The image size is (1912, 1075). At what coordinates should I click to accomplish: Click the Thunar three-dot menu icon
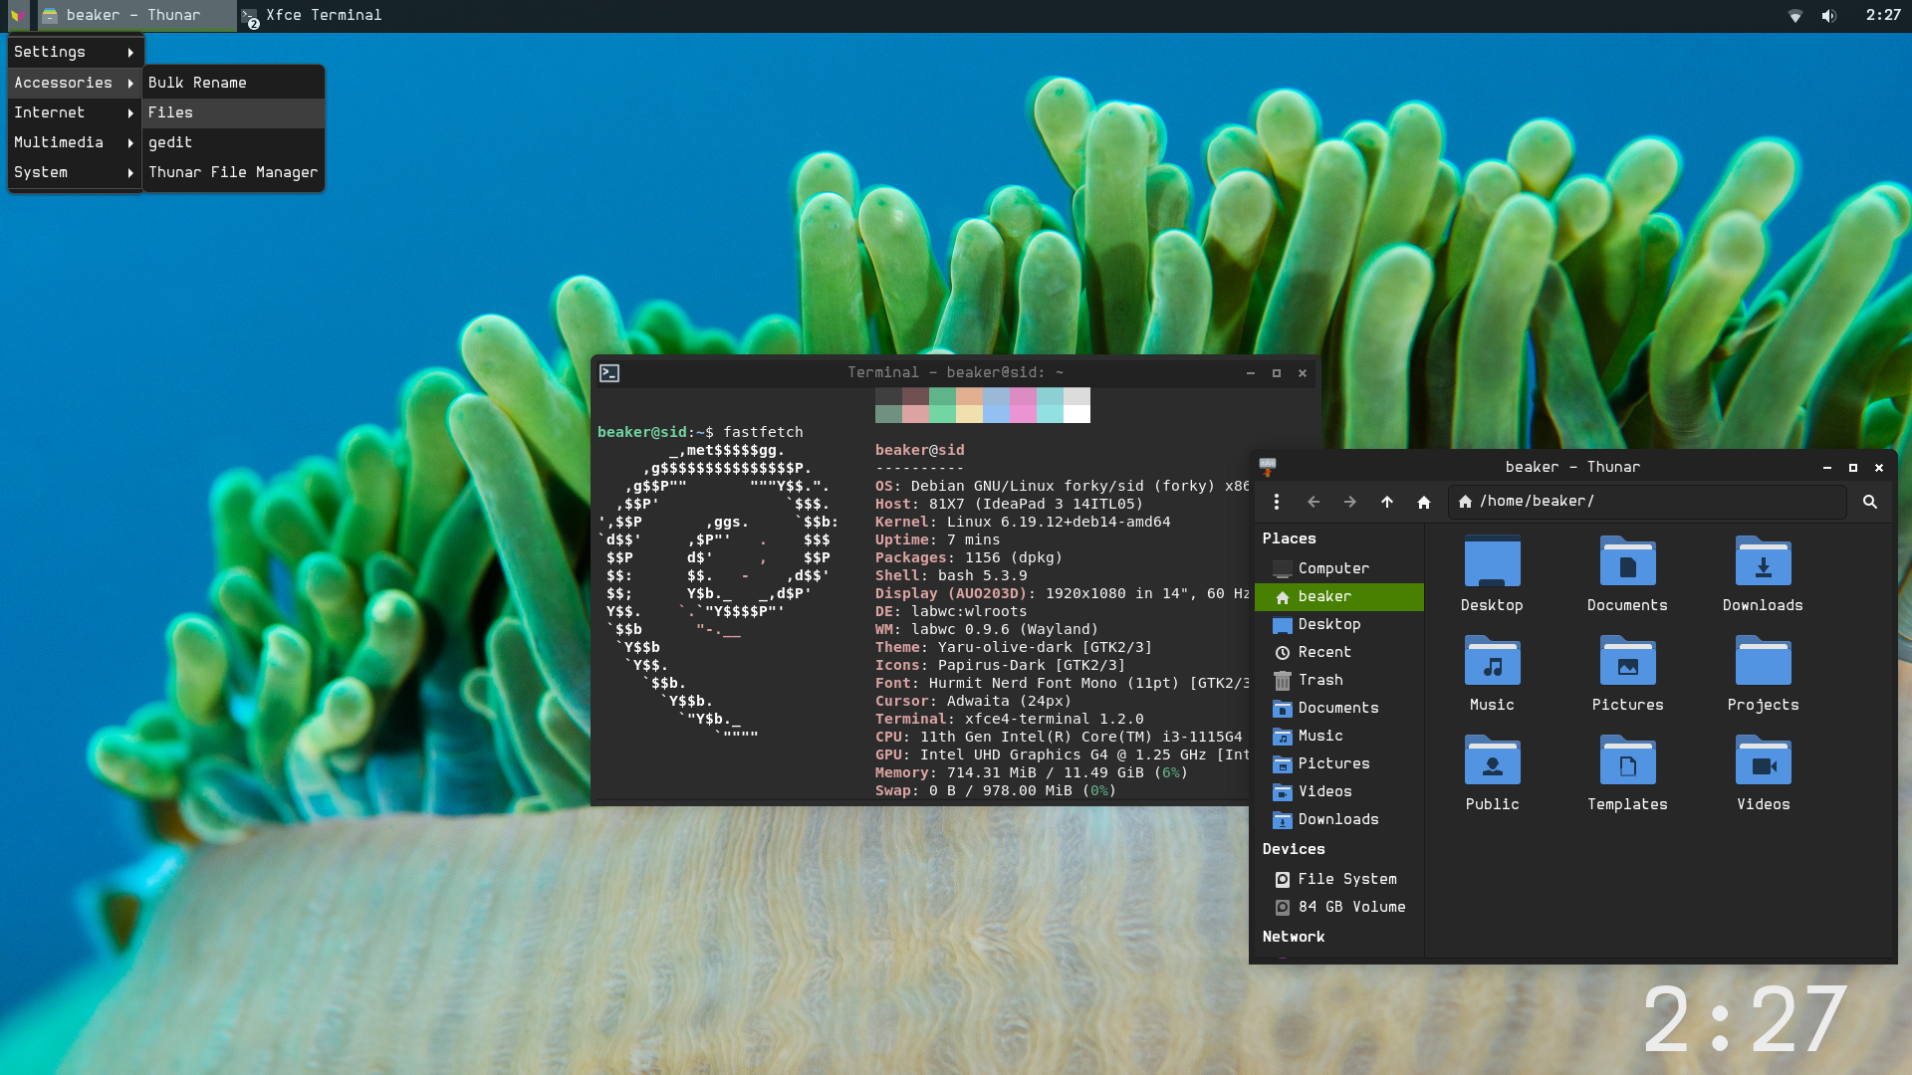pyautogui.click(x=1277, y=502)
